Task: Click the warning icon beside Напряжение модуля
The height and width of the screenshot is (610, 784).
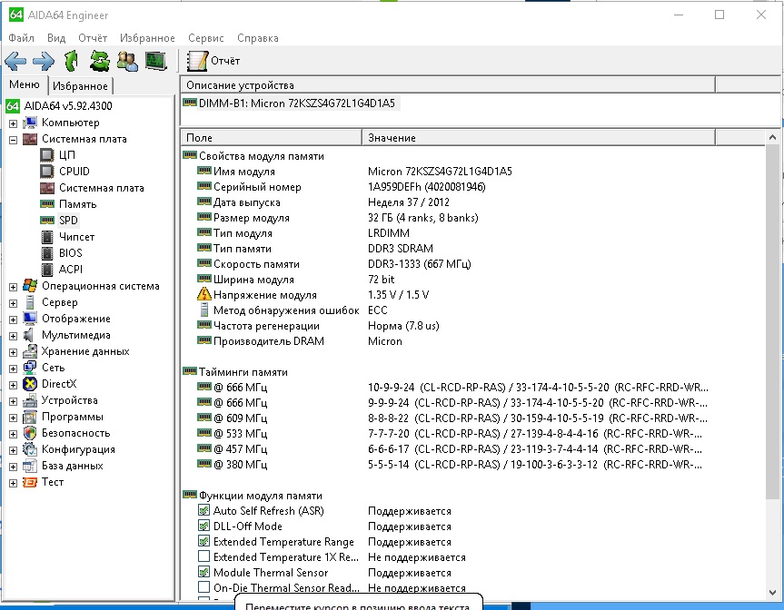Action: [x=204, y=294]
